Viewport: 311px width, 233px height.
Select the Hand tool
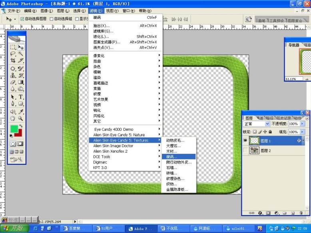pyautogui.click(x=13, y=119)
